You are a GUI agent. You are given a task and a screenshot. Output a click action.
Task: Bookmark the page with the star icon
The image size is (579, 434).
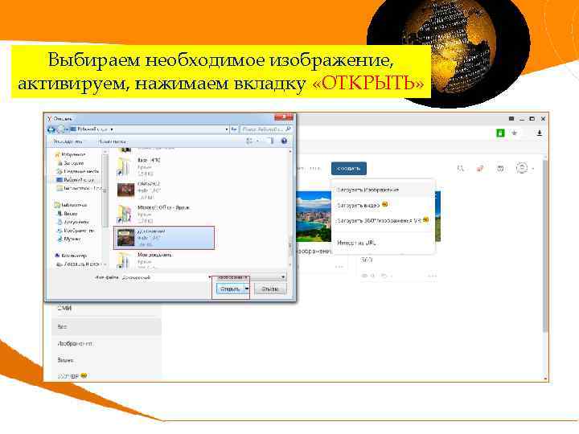pyautogui.click(x=514, y=133)
